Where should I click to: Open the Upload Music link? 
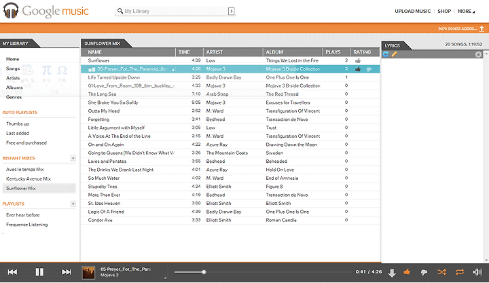[x=413, y=12]
